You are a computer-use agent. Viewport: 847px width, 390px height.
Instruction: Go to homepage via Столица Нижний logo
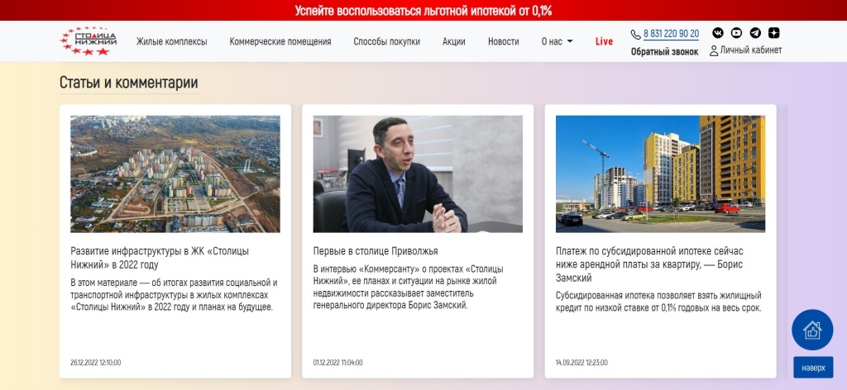click(89, 41)
